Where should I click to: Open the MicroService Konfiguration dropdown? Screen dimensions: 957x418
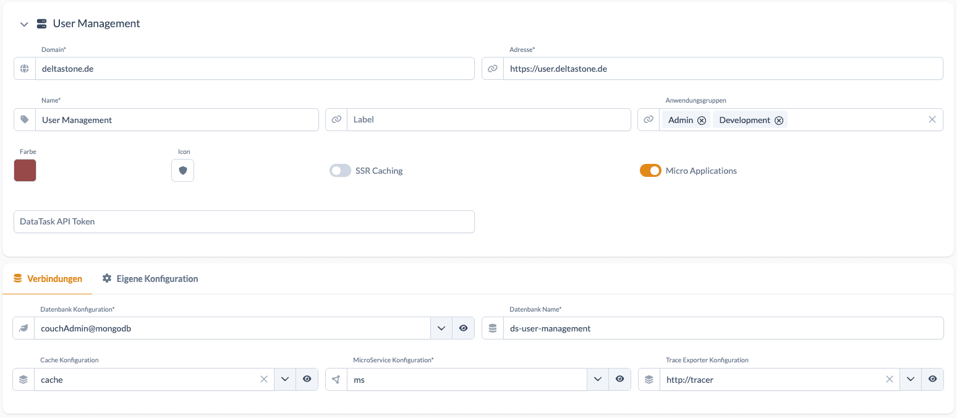pyautogui.click(x=597, y=380)
